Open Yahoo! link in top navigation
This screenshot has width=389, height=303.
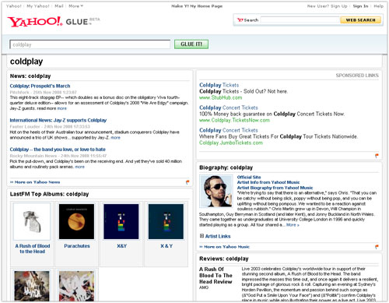coord(13,6)
